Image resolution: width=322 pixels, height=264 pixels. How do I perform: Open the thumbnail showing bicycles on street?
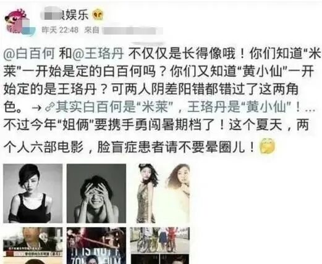160,240
